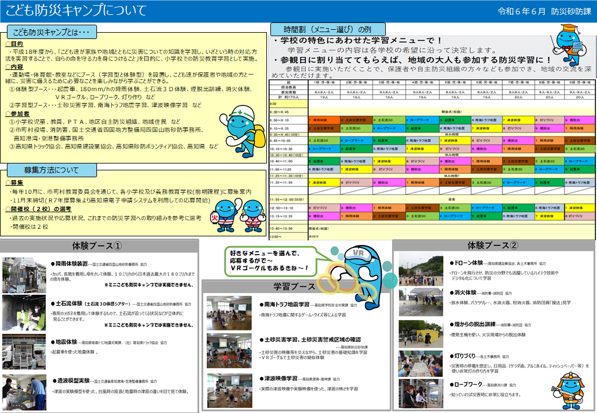Open the 土砂災害学習 classroom photo
This screenshot has height=413, width=597.
tap(229, 350)
